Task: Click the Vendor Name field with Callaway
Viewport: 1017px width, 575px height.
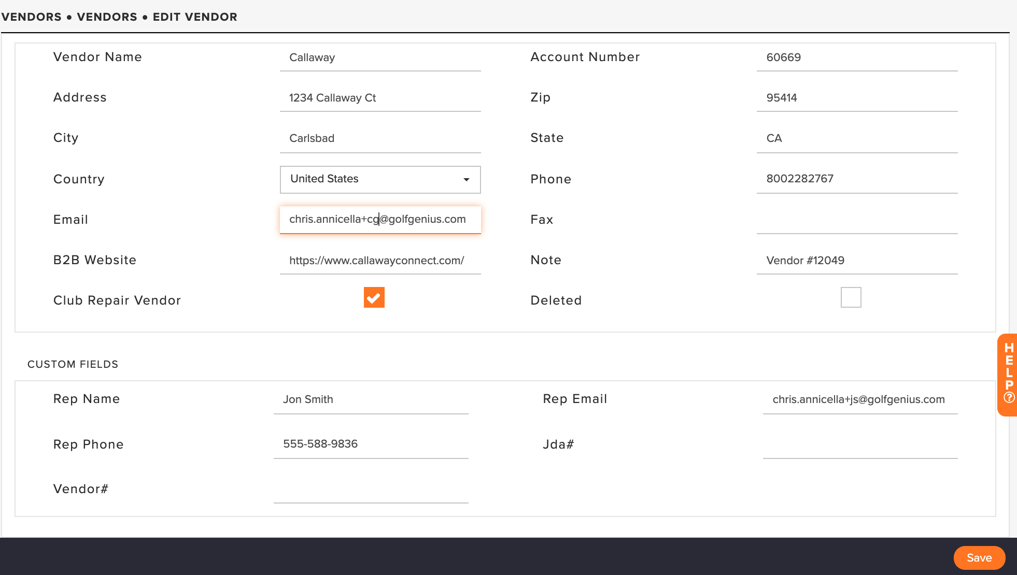Action: click(x=380, y=58)
